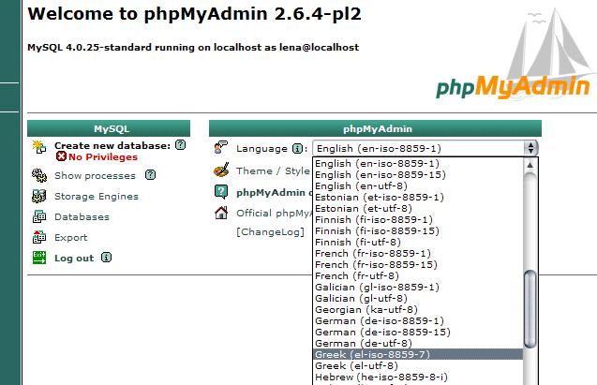
Task: Click the Theme / Style label
Action: [273, 170]
